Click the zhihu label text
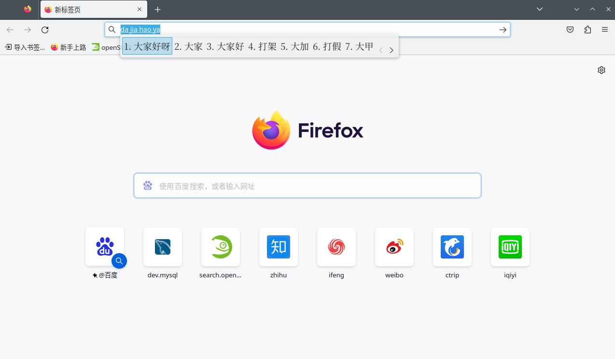615x359 pixels. click(x=279, y=275)
